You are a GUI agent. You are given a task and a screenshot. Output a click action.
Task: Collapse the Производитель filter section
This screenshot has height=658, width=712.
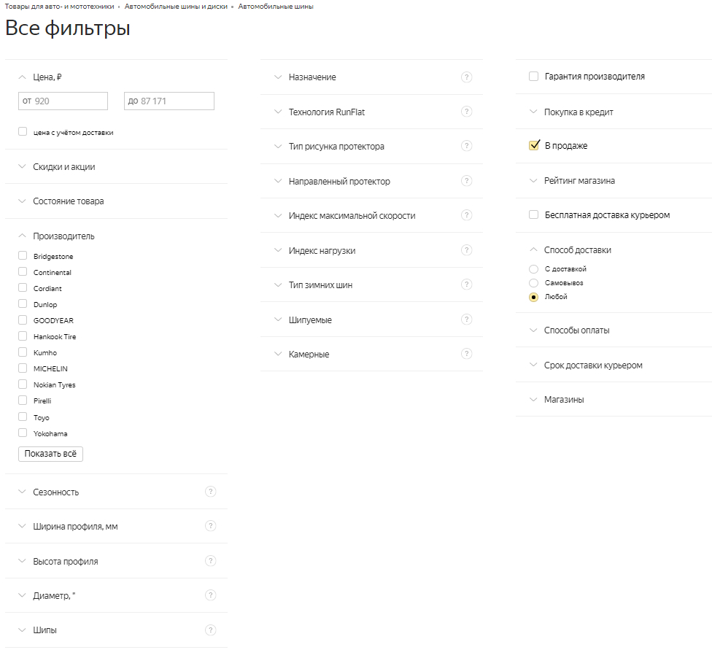tap(63, 236)
